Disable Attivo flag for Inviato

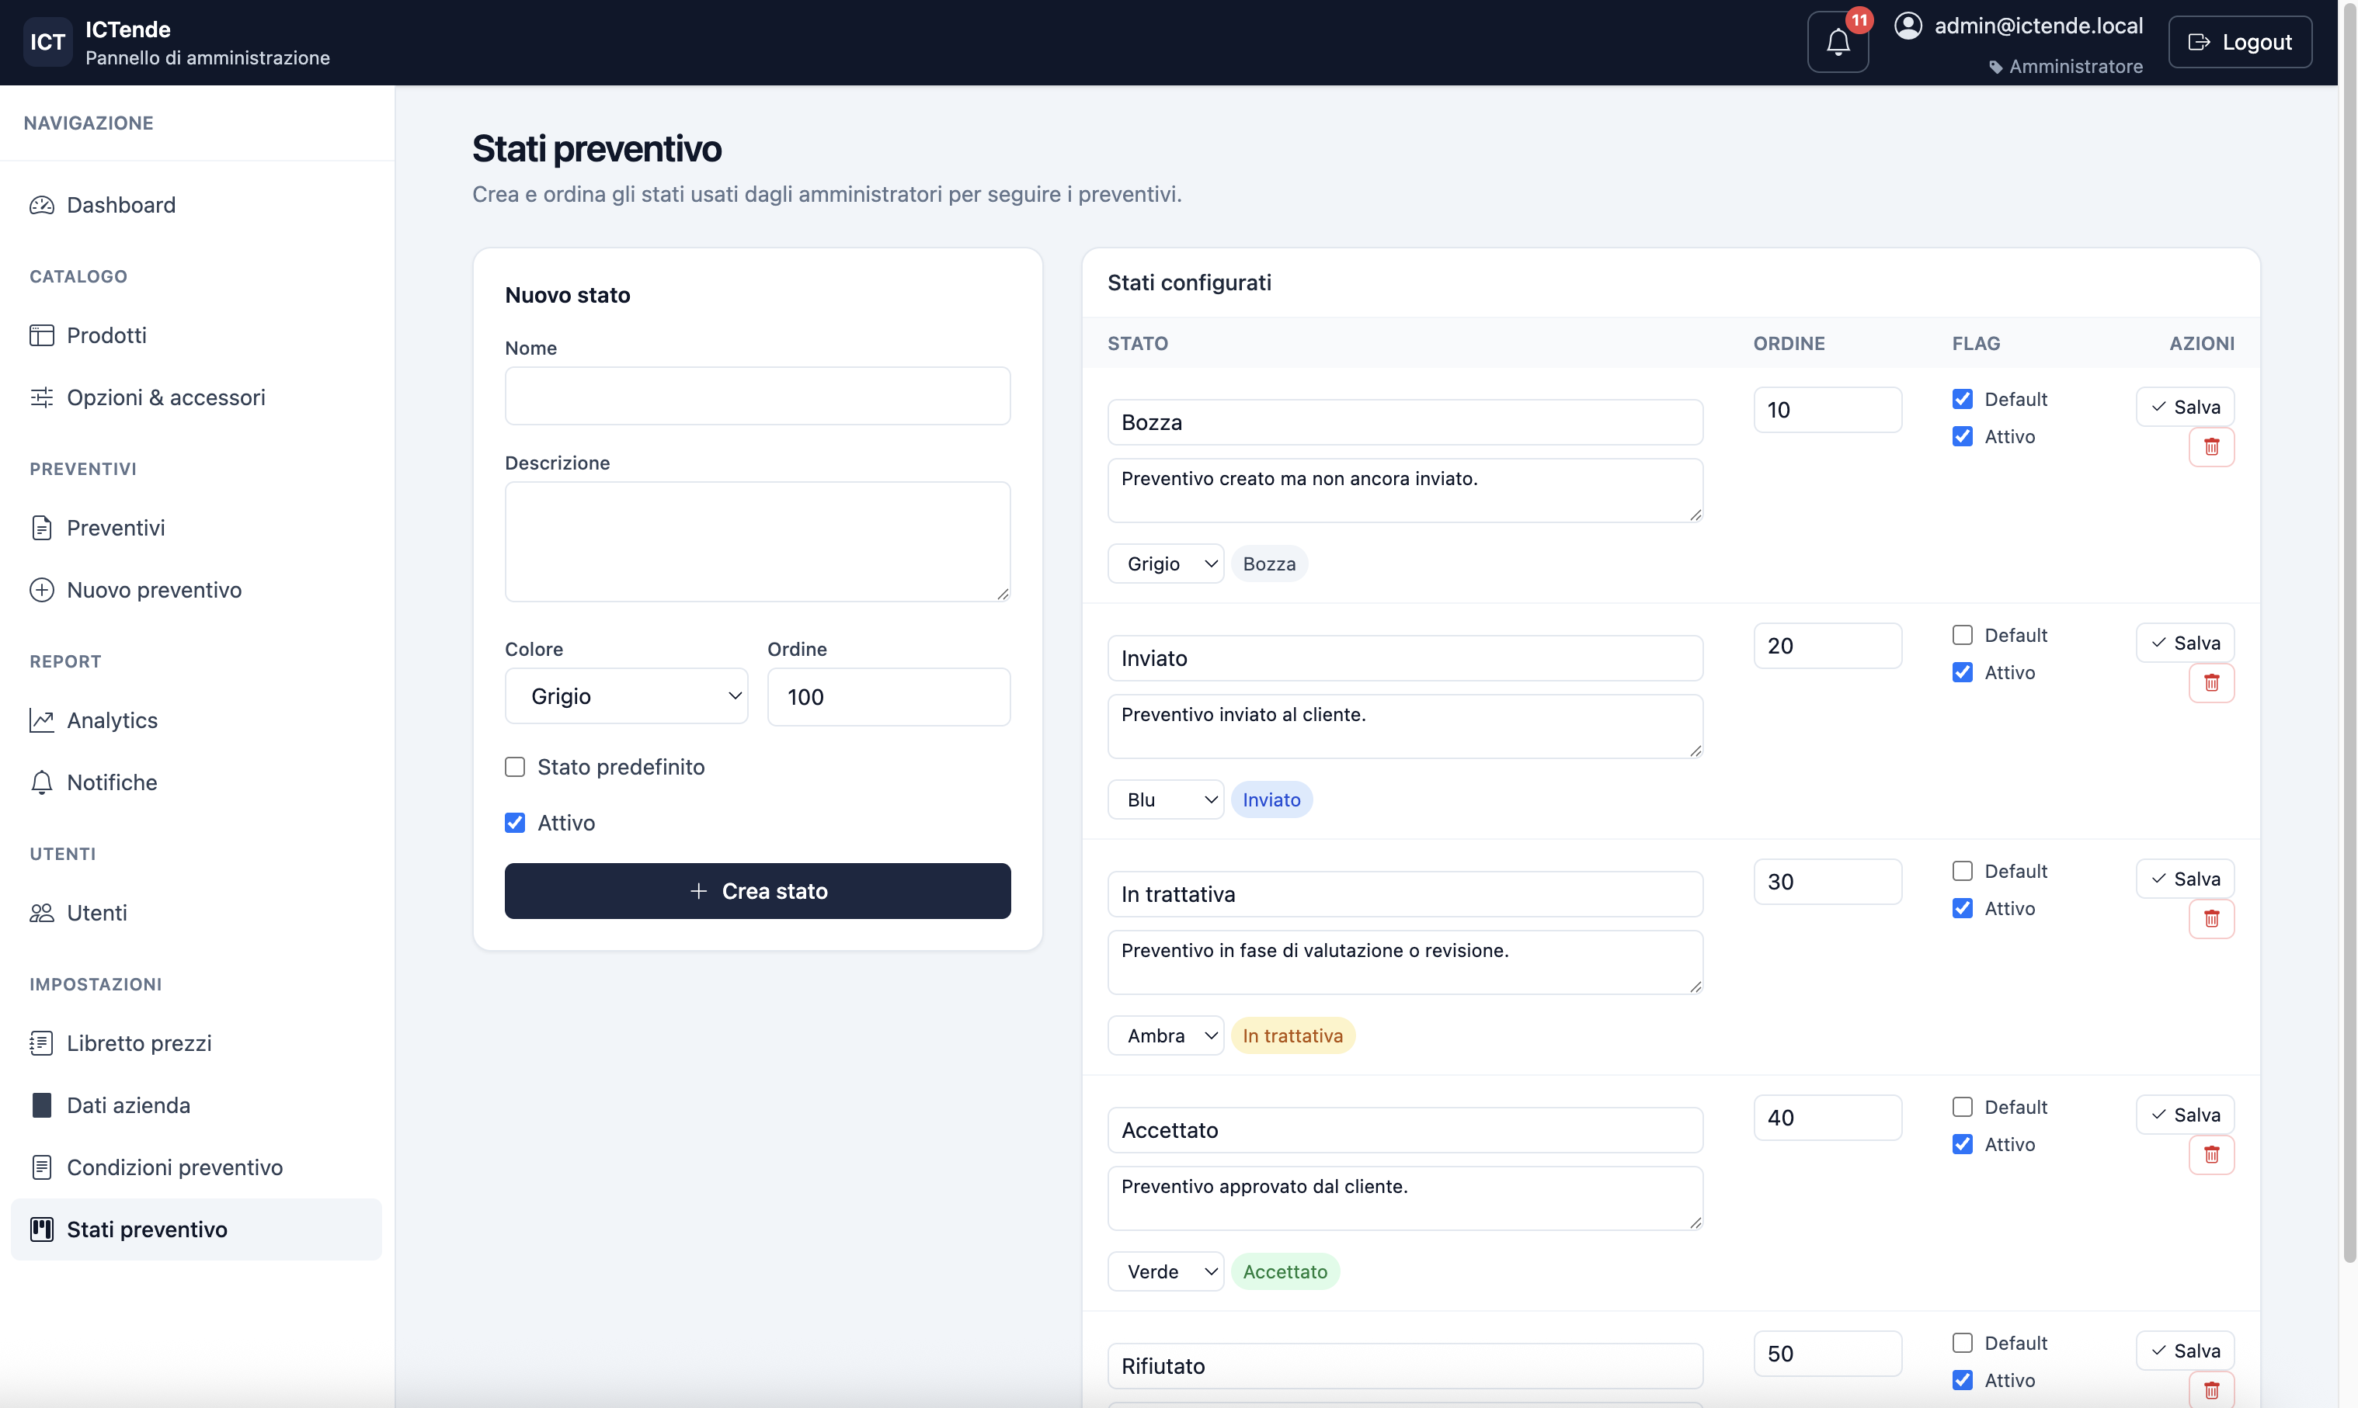click(1962, 673)
